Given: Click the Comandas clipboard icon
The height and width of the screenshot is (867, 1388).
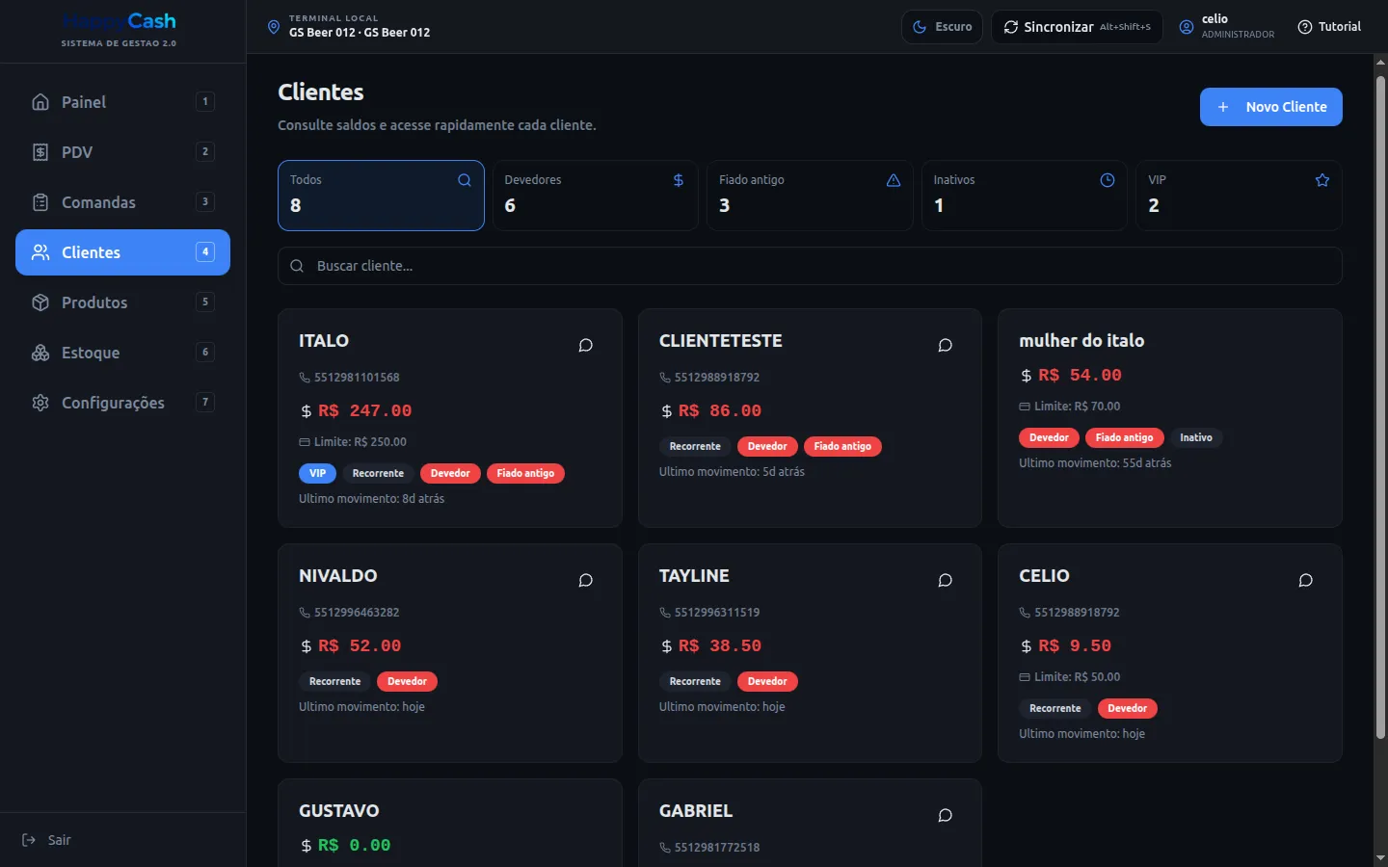Looking at the screenshot, I should click(40, 202).
